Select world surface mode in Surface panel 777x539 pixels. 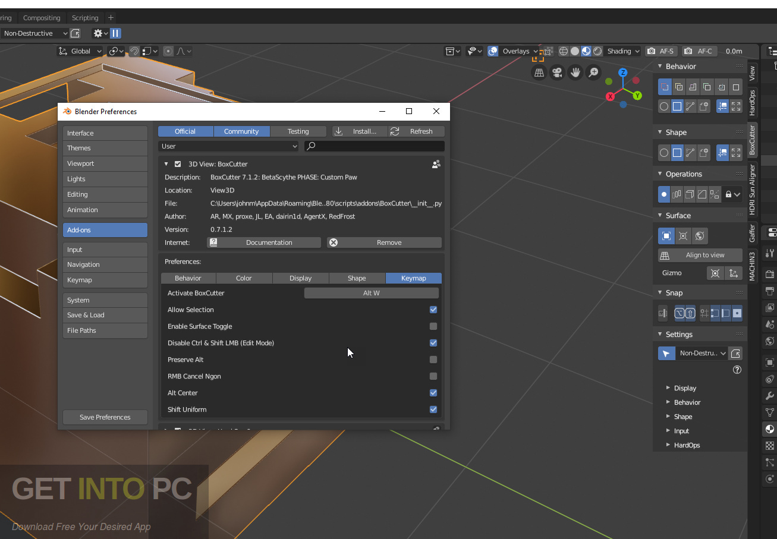[700, 236]
